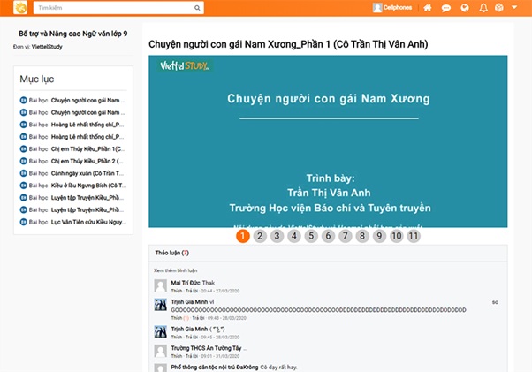Select slide page 2

point(259,236)
